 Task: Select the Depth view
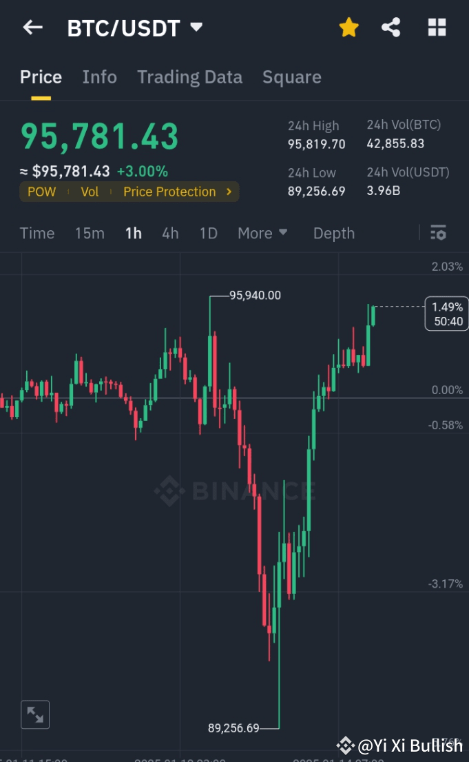pyautogui.click(x=333, y=233)
